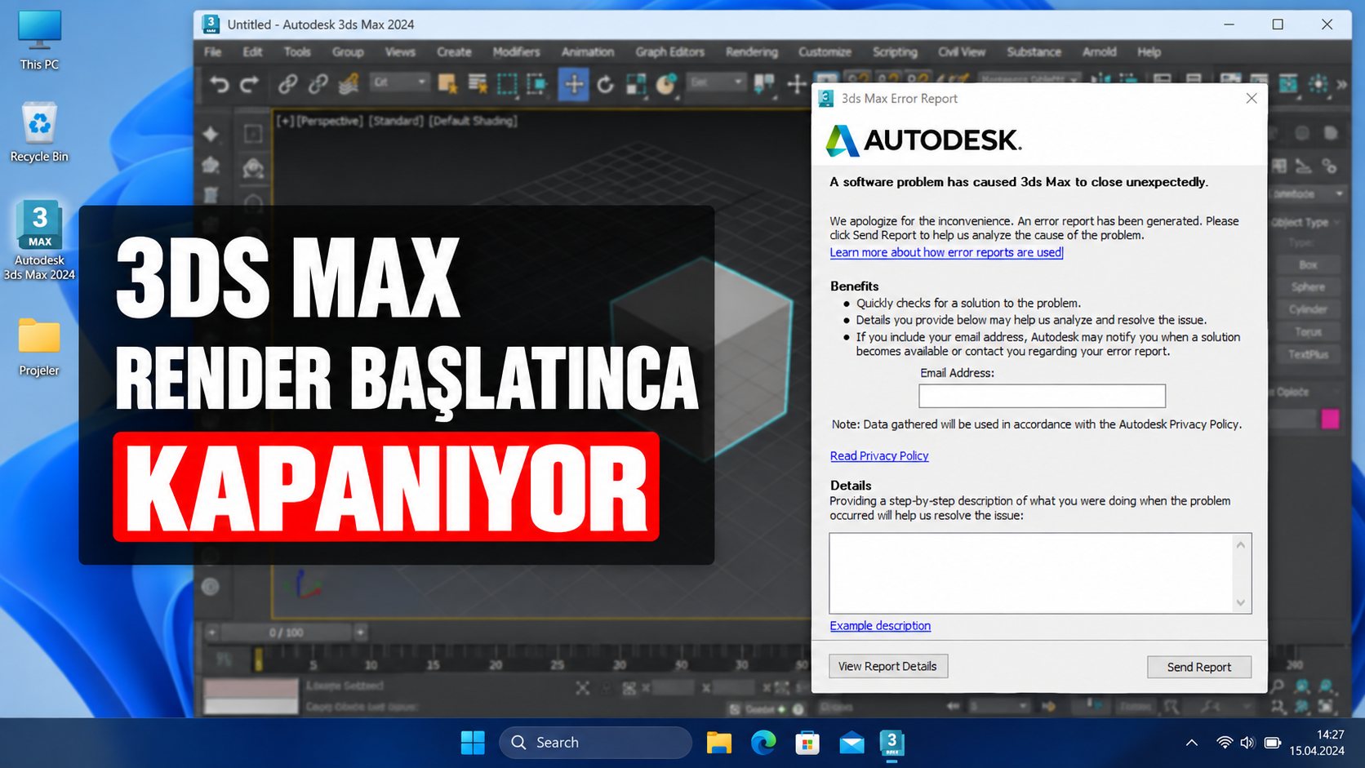Click the Use Pivot Point Center icon
The image size is (1365, 768).
(764, 83)
